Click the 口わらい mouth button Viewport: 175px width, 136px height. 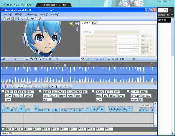click(28, 96)
